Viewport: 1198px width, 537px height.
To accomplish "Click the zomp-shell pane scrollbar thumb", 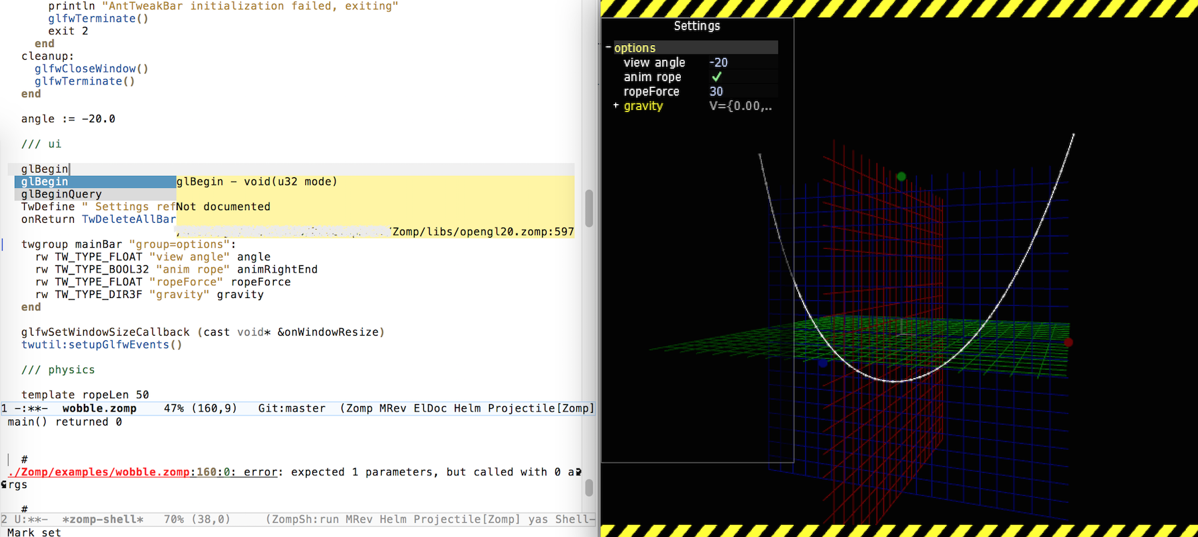I will pyautogui.click(x=589, y=487).
